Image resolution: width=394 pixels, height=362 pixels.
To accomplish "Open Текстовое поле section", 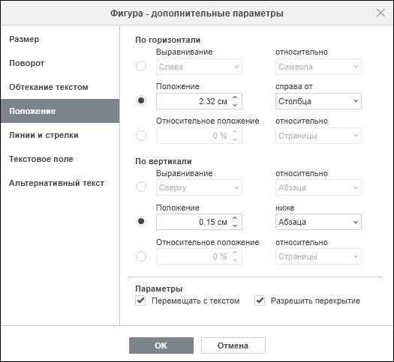I will 60,159.
